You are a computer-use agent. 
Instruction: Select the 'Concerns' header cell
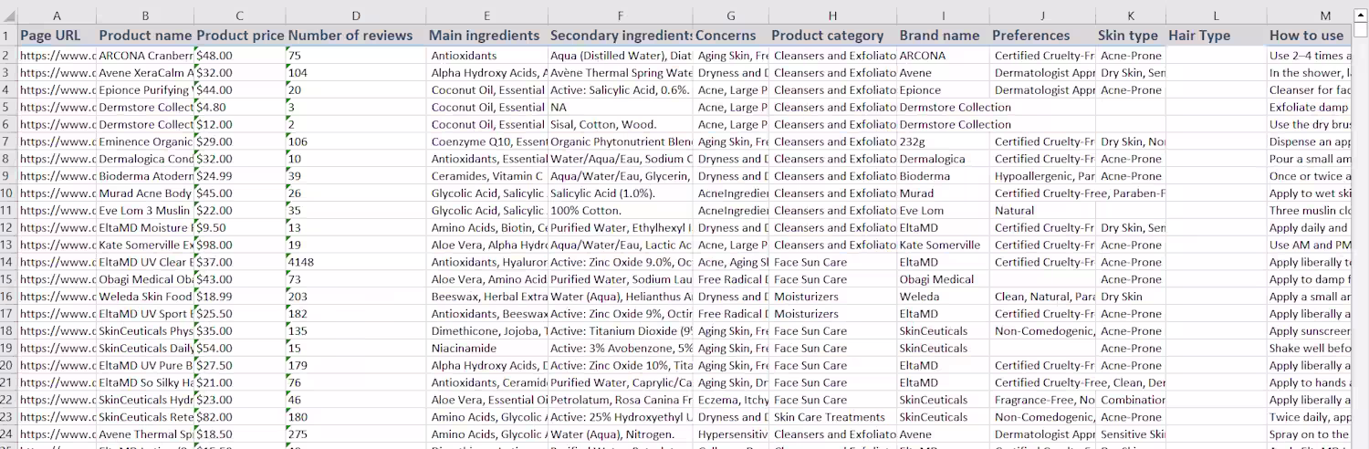tap(730, 36)
